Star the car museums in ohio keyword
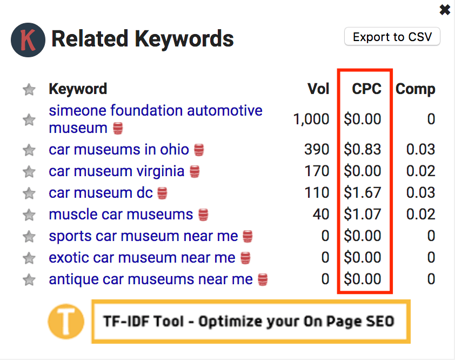The width and height of the screenshot is (455, 361). 29,150
